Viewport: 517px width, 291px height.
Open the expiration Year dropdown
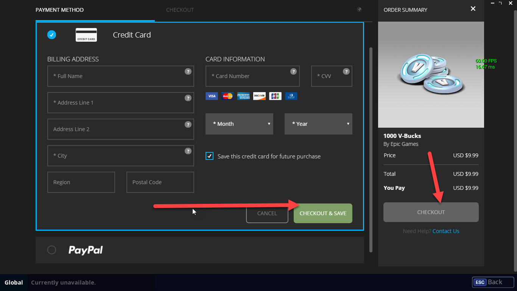point(318,124)
